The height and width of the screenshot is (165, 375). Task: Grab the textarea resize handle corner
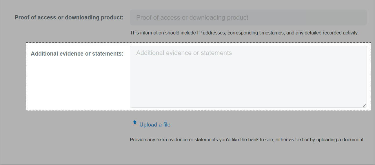point(365,105)
